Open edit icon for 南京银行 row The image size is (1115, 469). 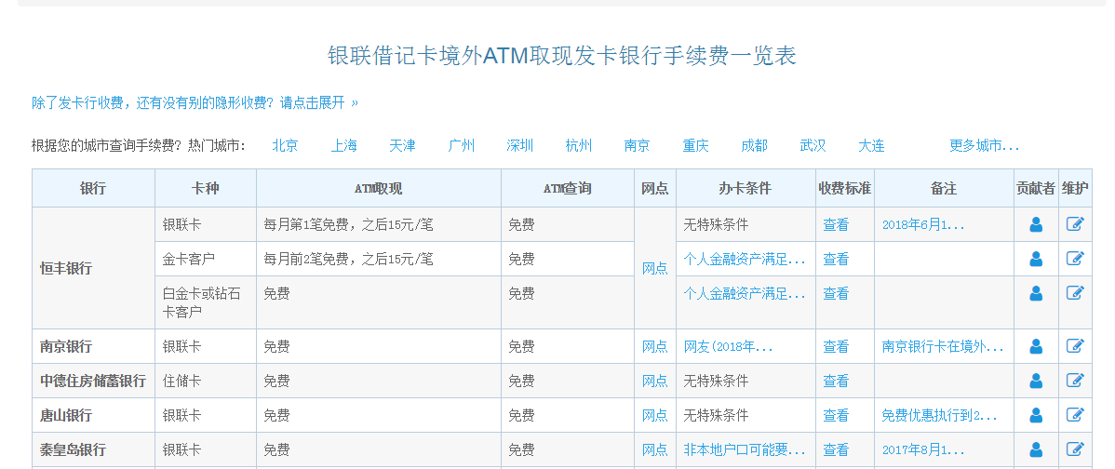[1075, 346]
